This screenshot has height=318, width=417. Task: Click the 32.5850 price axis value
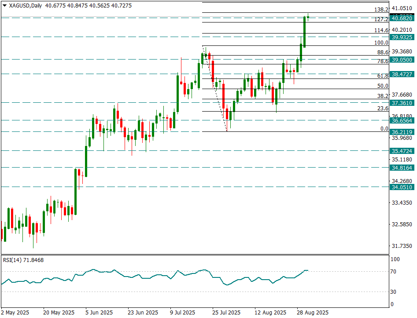pyautogui.click(x=402, y=224)
